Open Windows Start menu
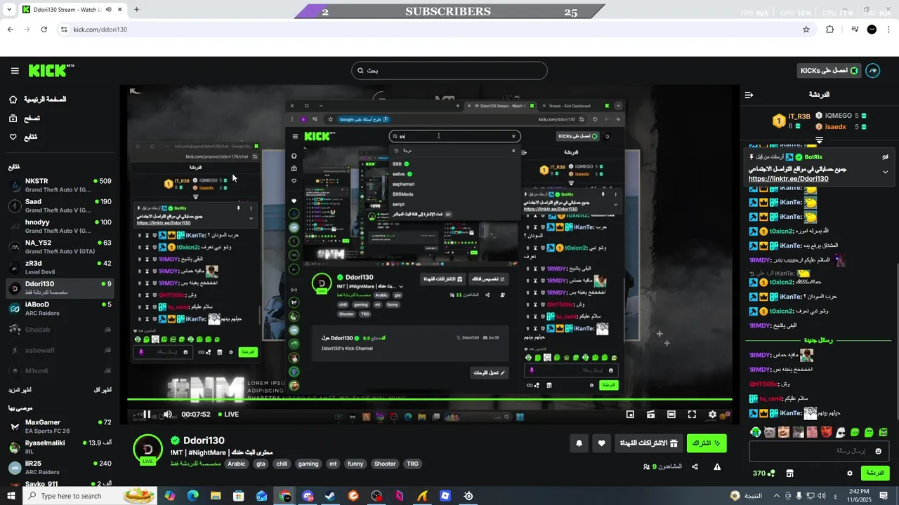 click(x=11, y=496)
